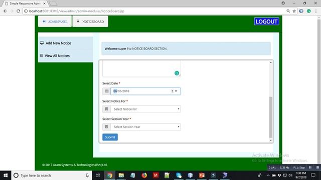
Task: Click the browser back arrow
Action: click(x=5, y=11)
